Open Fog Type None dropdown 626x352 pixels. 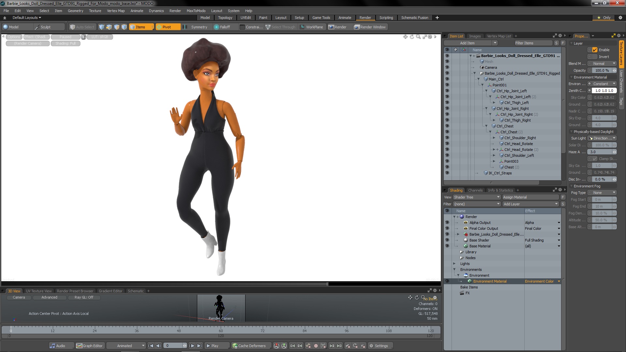(x=604, y=193)
